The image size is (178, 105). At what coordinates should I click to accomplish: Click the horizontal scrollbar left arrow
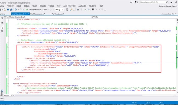pyautogui.click(x=14, y=95)
